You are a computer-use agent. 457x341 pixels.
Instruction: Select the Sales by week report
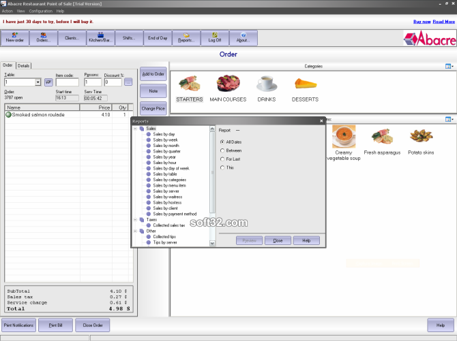(x=165, y=140)
